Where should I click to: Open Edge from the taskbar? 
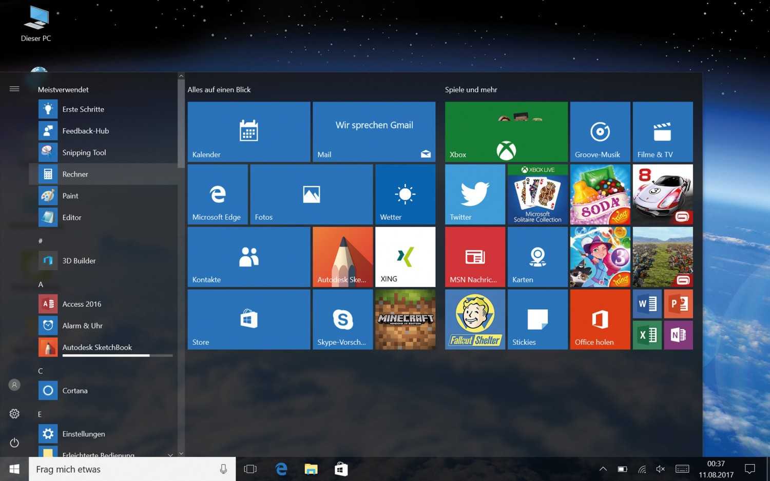281,469
